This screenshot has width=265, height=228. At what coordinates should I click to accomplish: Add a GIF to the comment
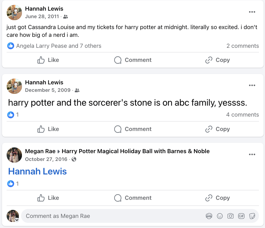[x=241, y=216]
